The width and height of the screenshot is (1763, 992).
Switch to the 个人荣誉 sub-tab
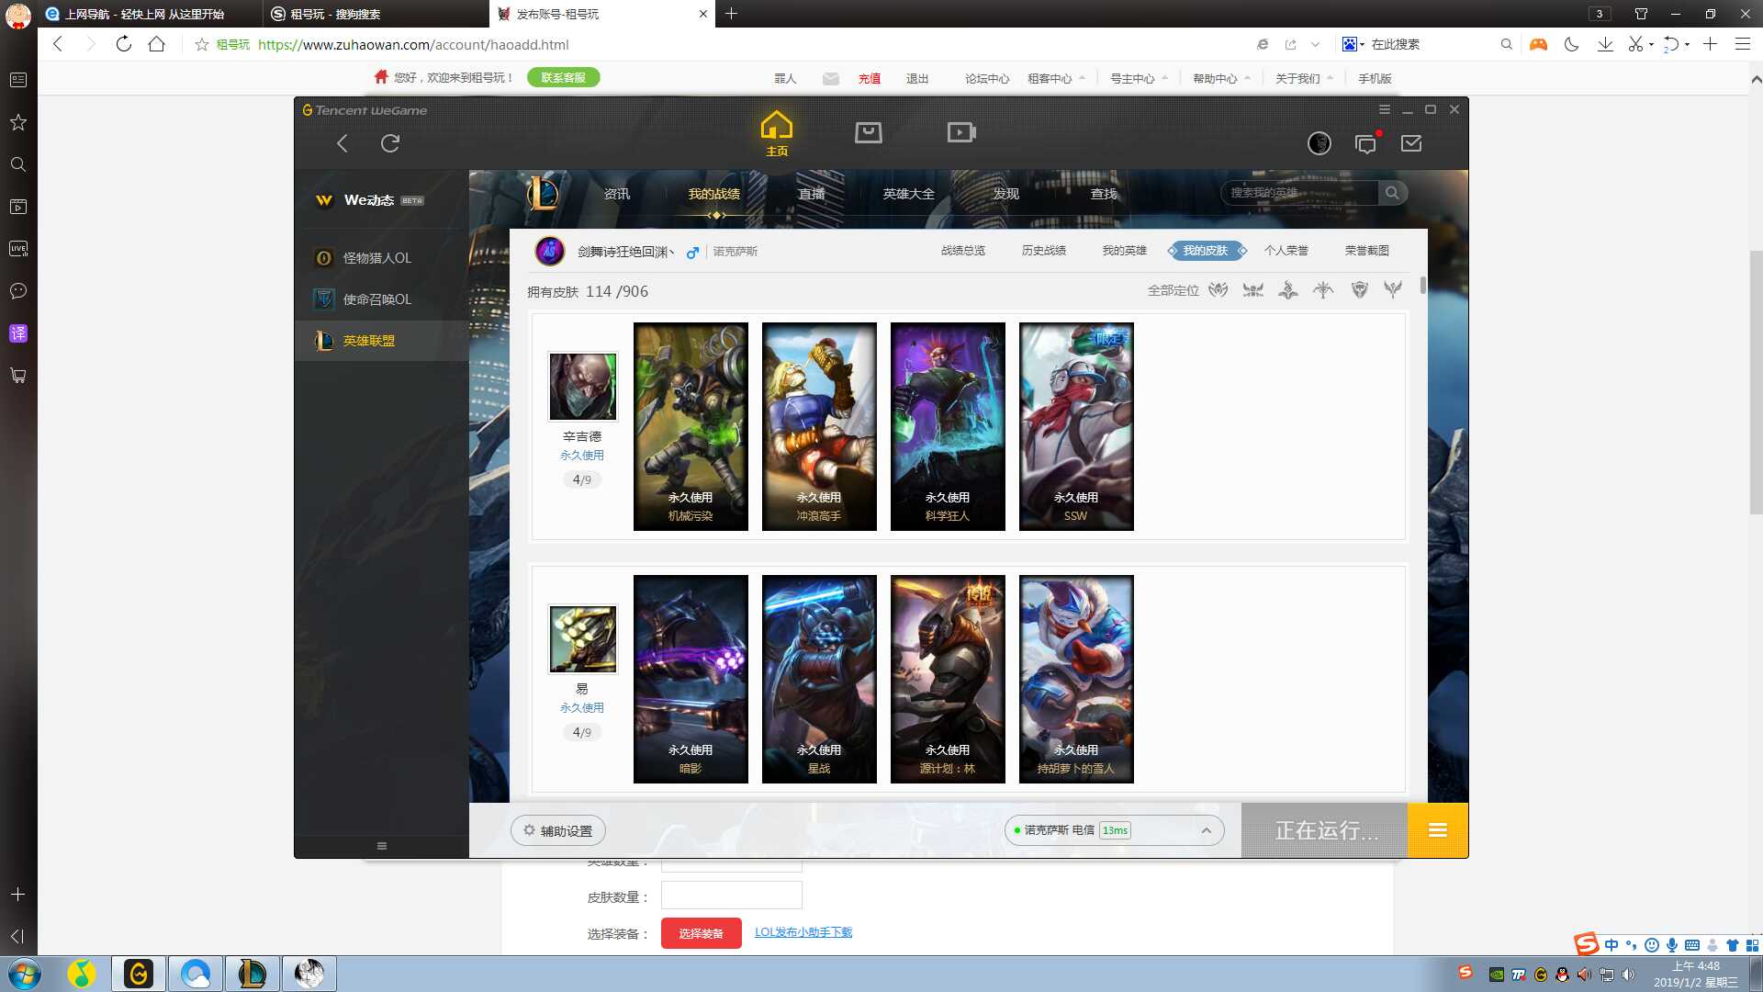tap(1286, 251)
